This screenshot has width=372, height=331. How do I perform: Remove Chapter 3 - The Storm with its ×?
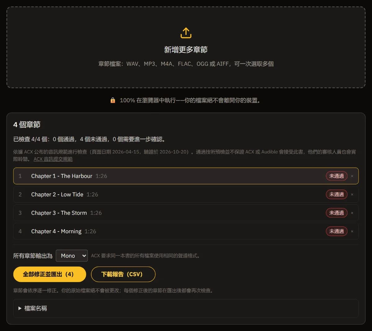coord(352,213)
